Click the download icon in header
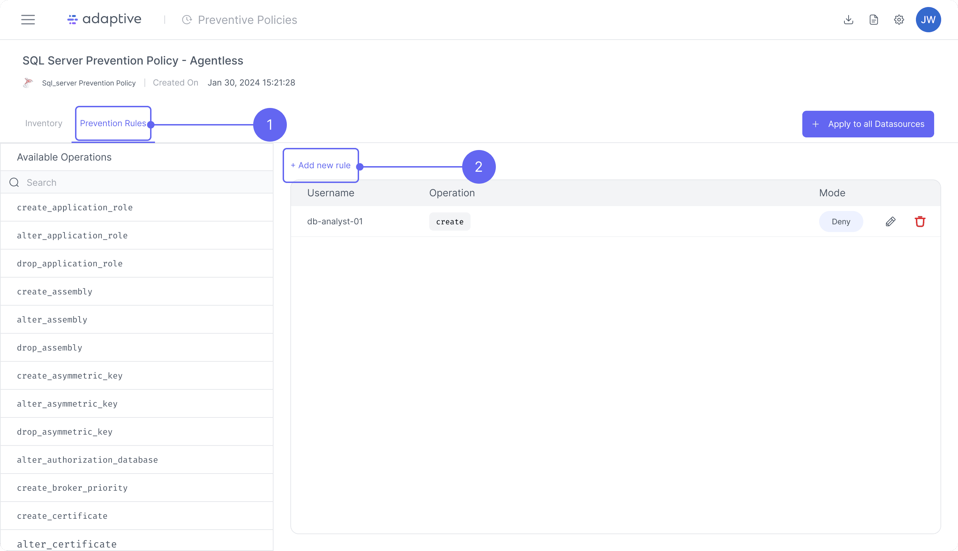 tap(848, 20)
